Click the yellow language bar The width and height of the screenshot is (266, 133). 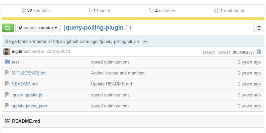tap(133, 19)
